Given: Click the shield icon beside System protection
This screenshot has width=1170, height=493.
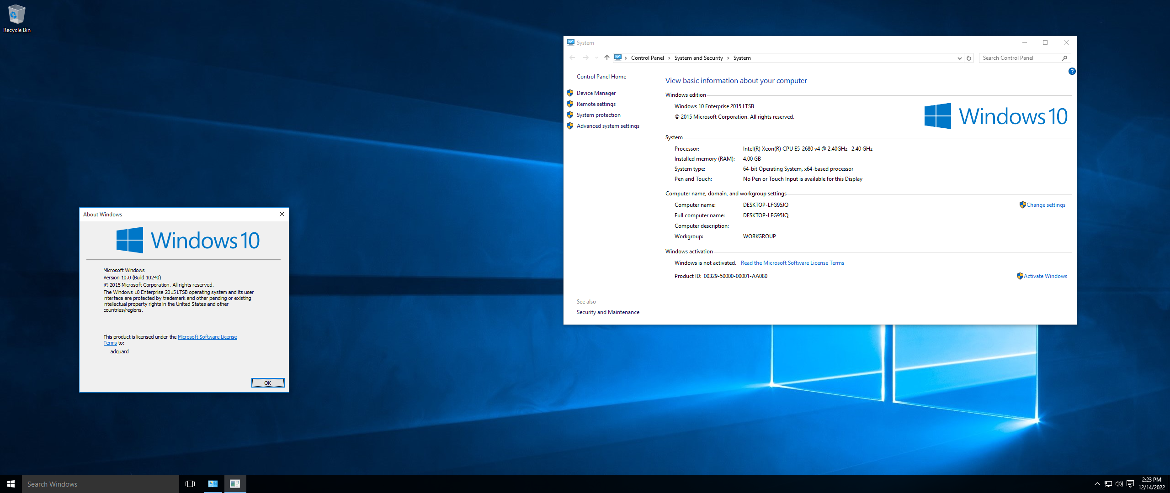Looking at the screenshot, I should (570, 115).
